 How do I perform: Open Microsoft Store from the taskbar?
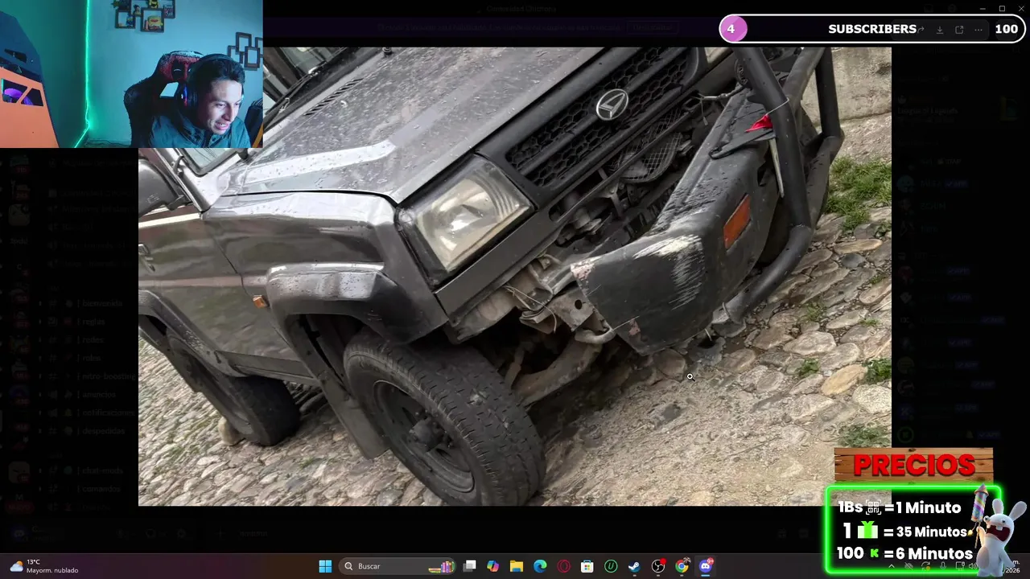tap(587, 566)
